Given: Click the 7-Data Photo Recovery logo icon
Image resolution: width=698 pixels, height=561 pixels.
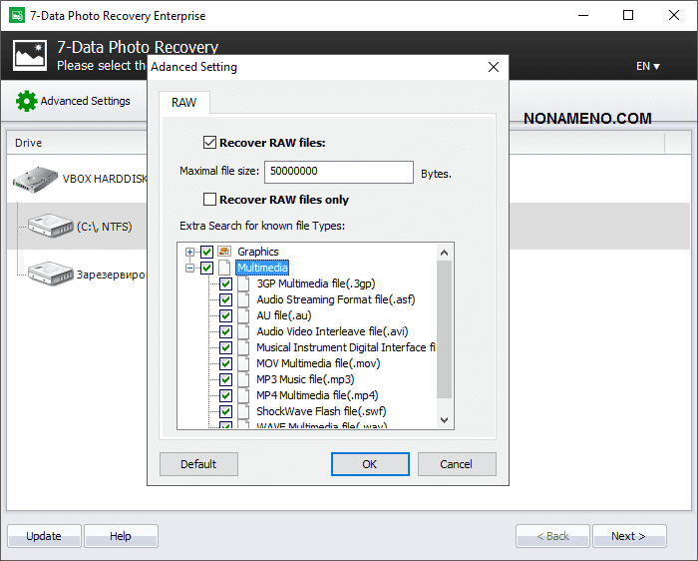Looking at the screenshot, I should point(30,55).
